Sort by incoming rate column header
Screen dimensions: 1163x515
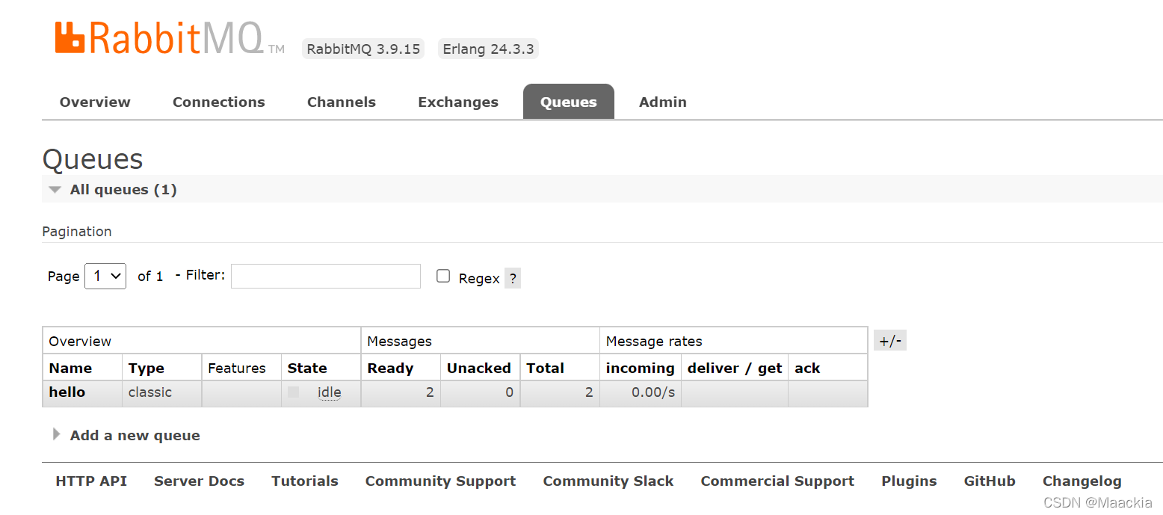[x=641, y=368]
